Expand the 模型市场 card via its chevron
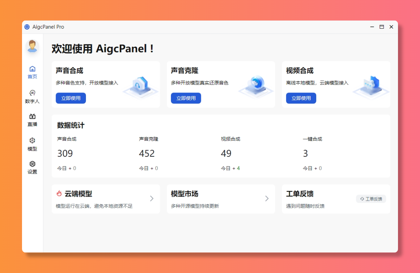The height and width of the screenshot is (273, 420). pos(267,198)
